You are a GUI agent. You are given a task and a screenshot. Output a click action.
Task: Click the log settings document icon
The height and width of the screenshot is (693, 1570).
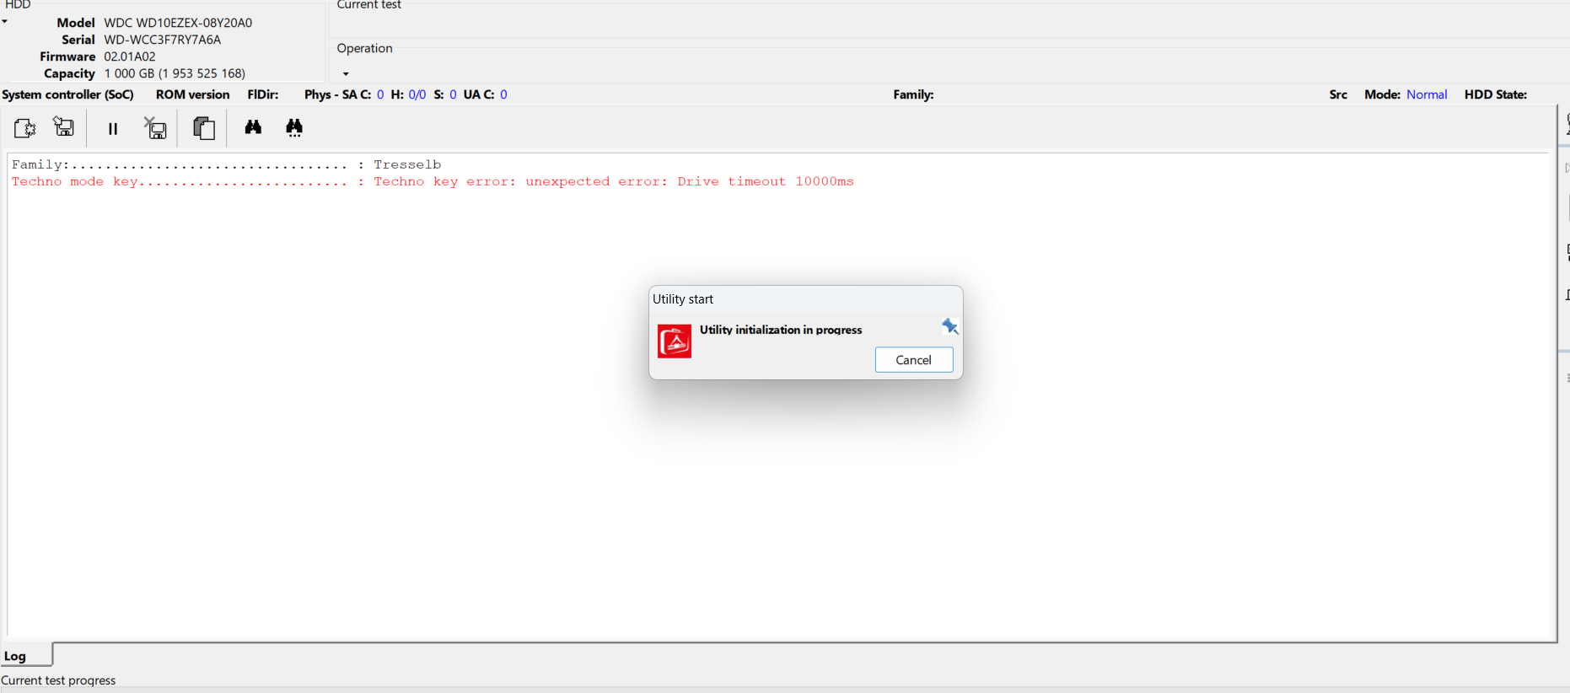[x=24, y=128]
